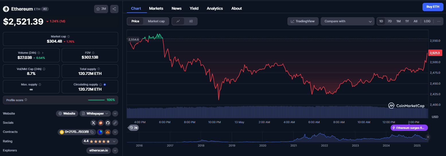
Task: Click the #2 rank badge
Action: tap(45, 9)
